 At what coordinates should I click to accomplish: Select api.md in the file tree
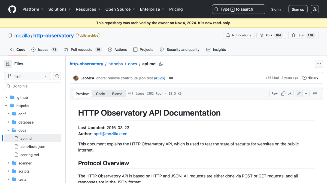point(33,139)
